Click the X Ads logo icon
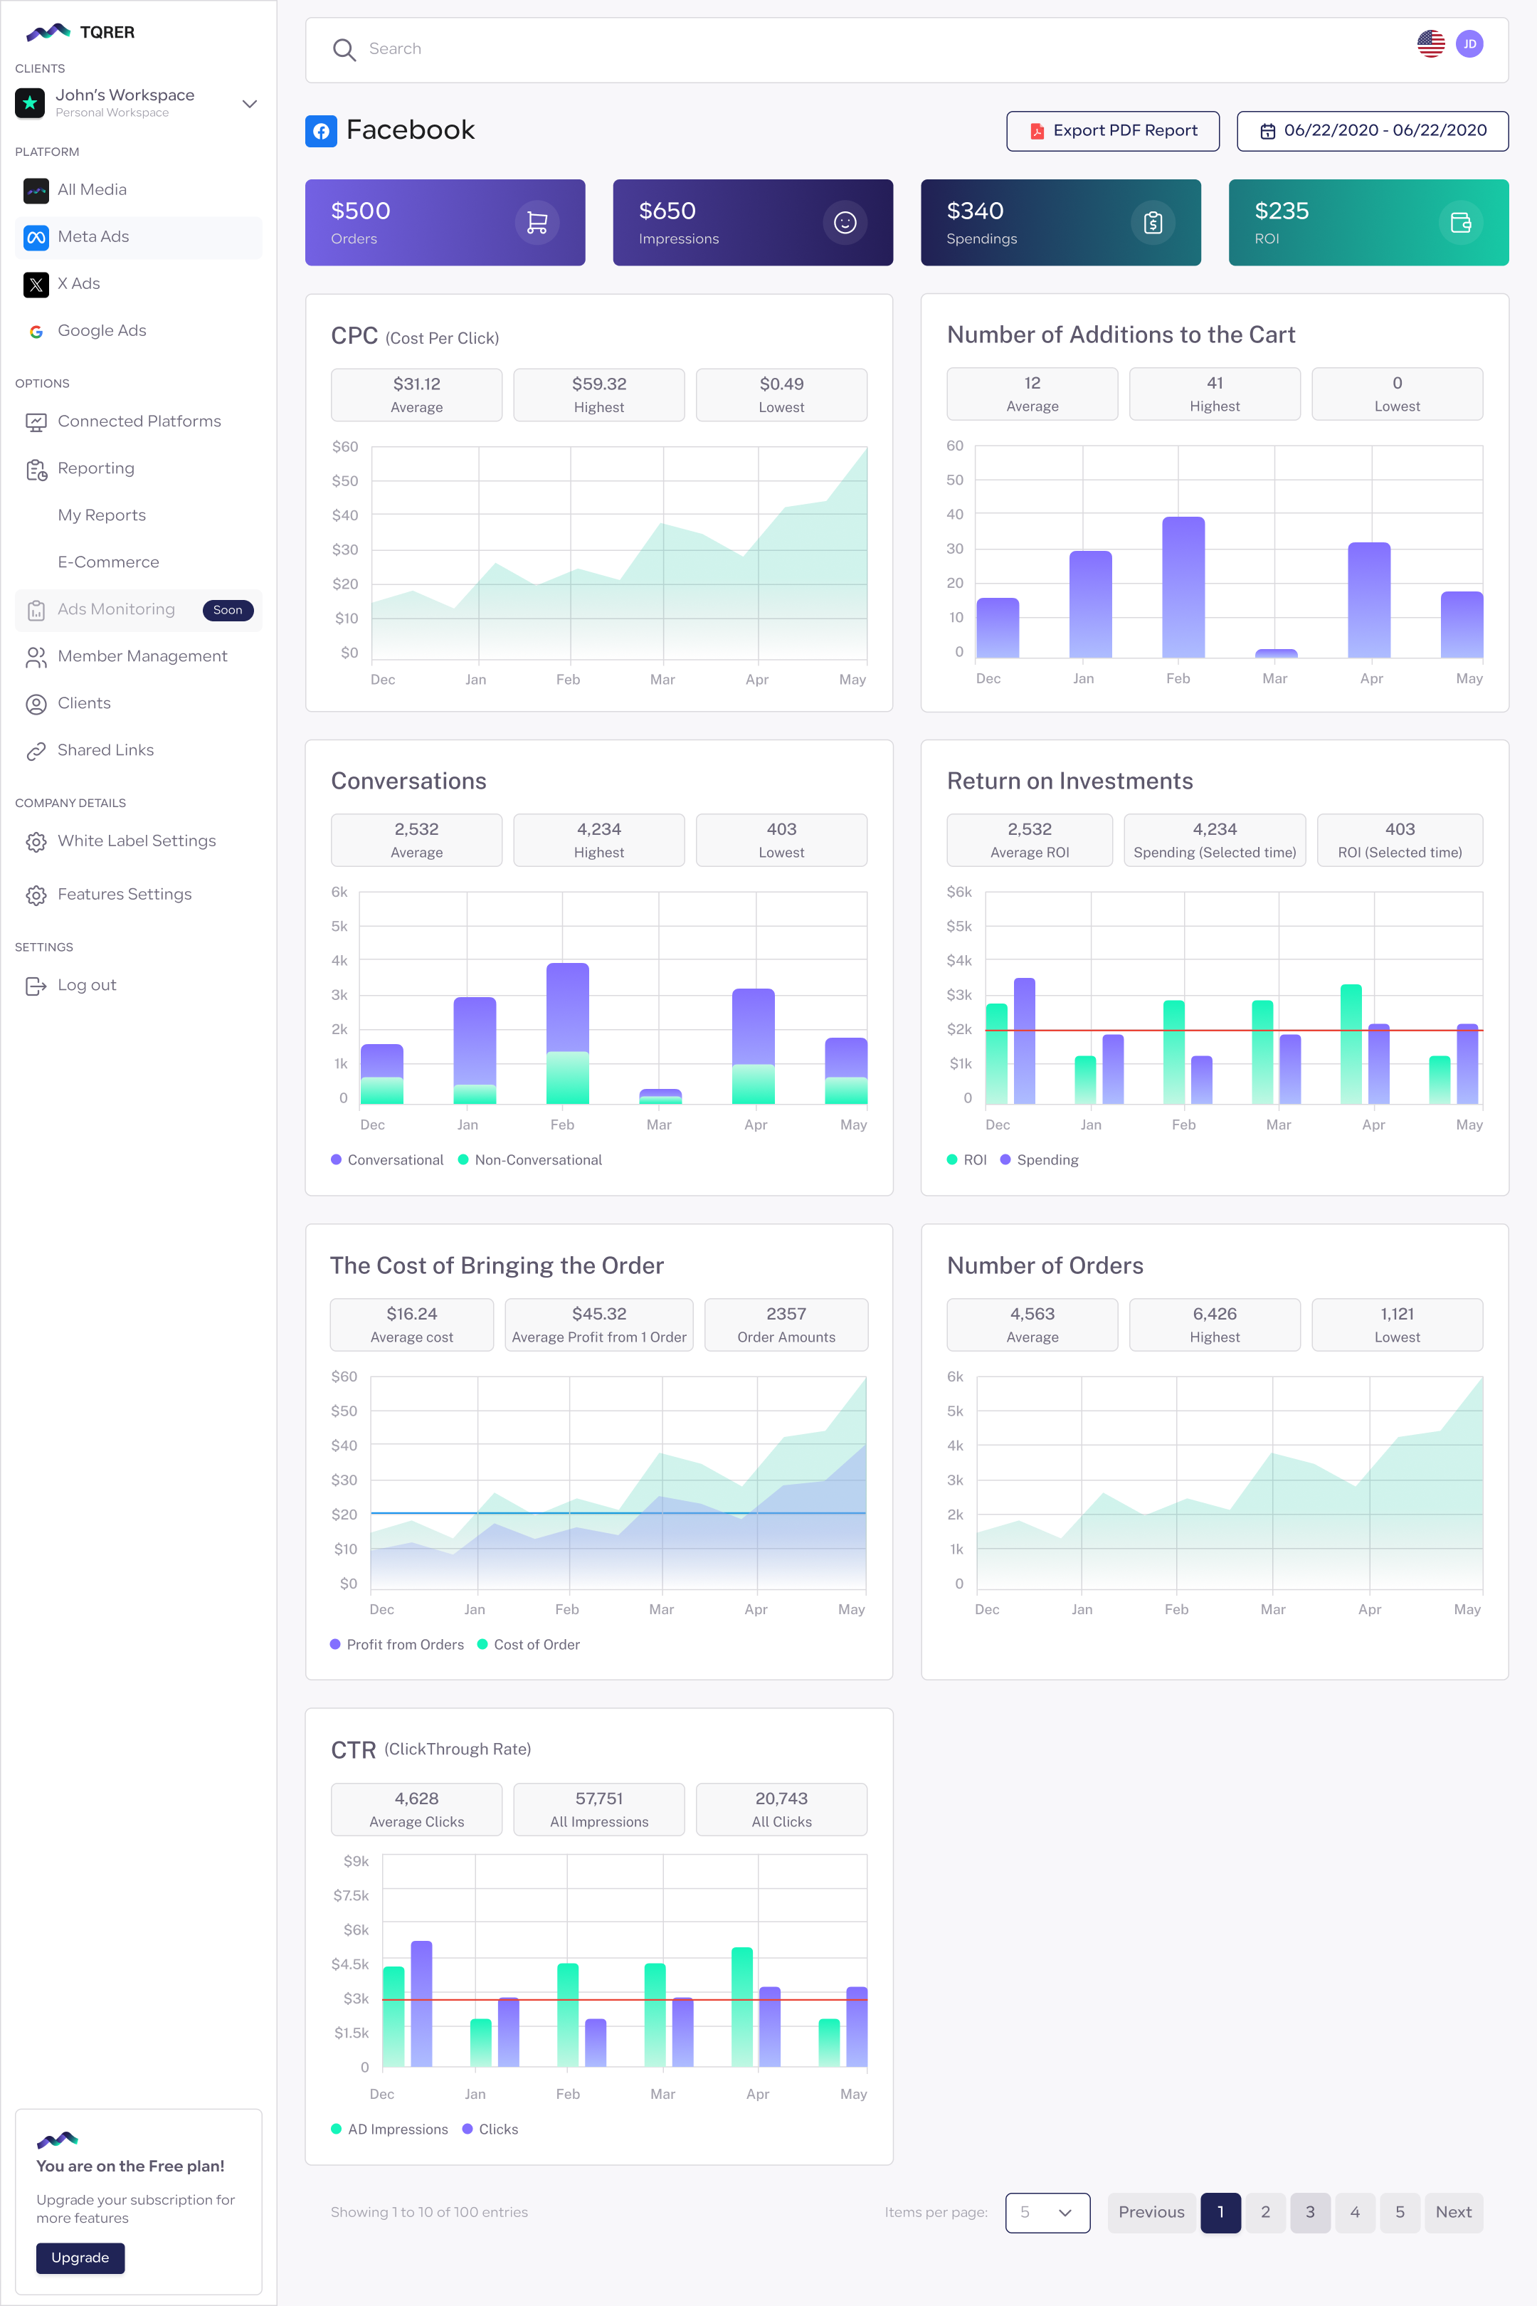This screenshot has width=1537, height=2306. pyautogui.click(x=36, y=284)
